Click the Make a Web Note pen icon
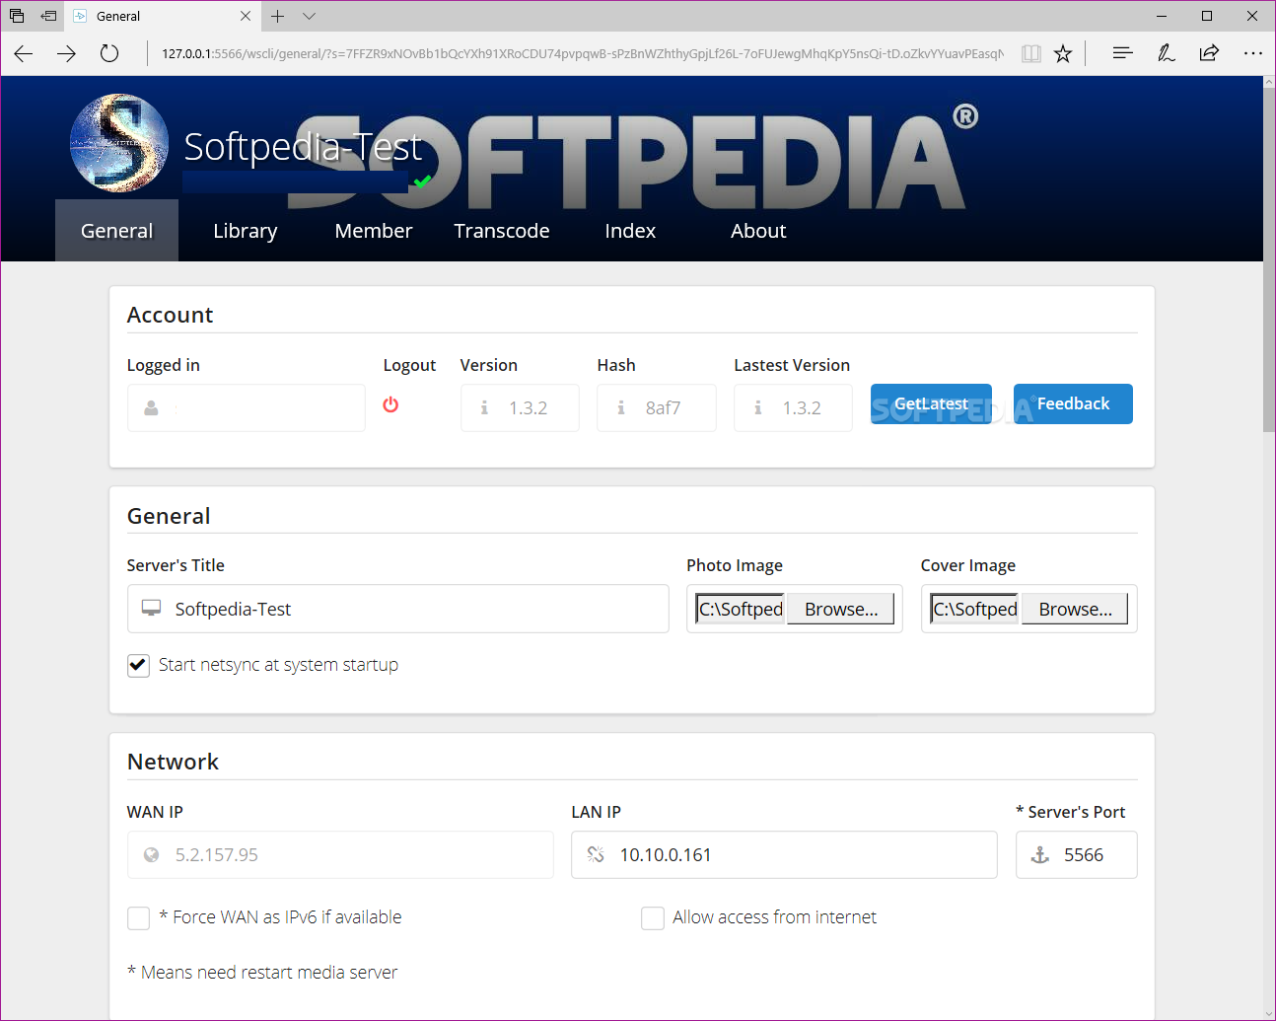Viewport: 1276px width, 1021px height. [x=1166, y=53]
